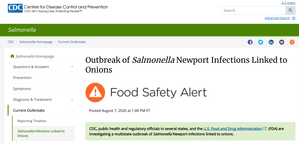299x144 pixels.
Task: Click the Facebook share icon
Action: point(250,42)
